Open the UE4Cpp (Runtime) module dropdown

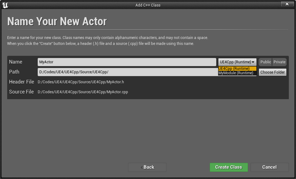coord(237,62)
